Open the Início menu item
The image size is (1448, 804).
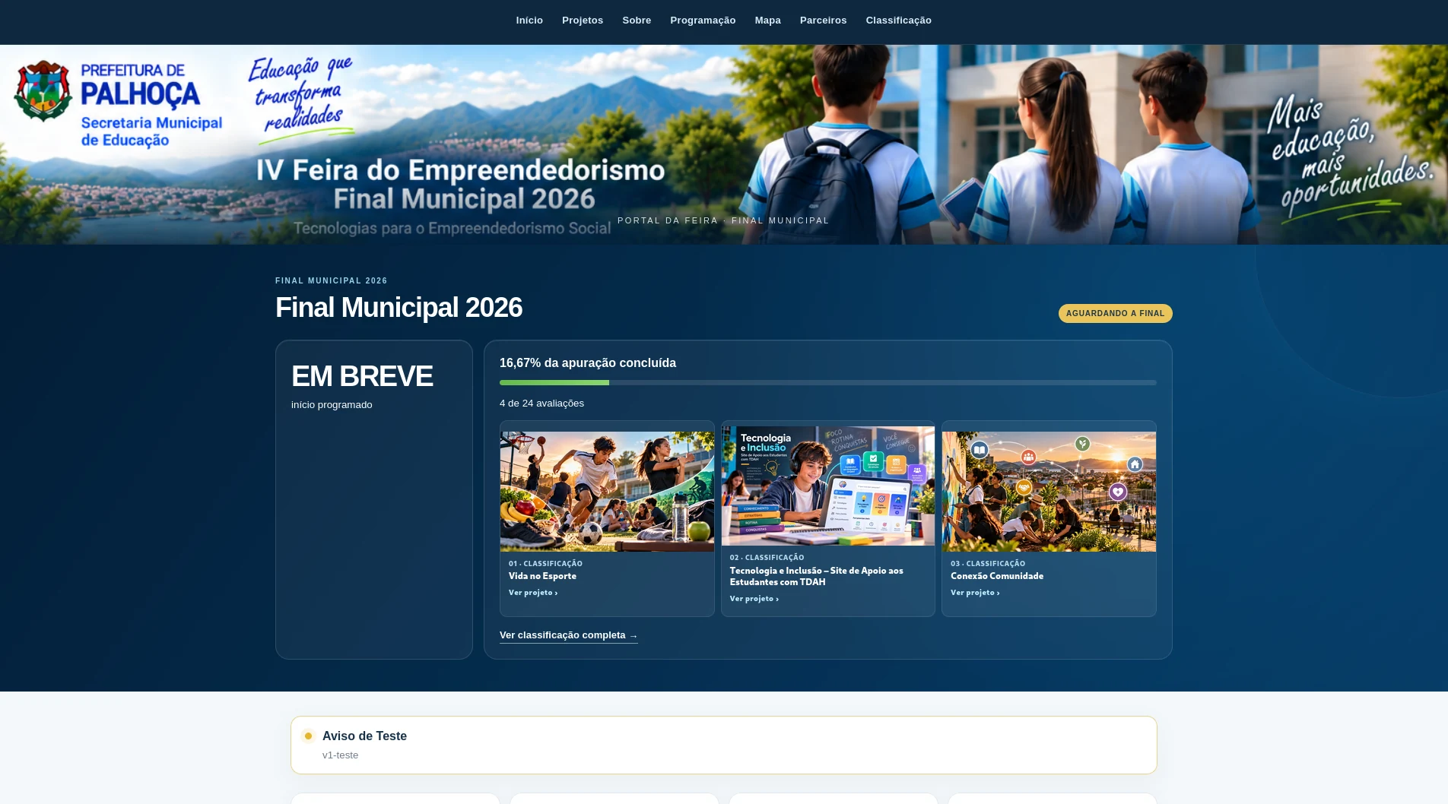pos(529,21)
